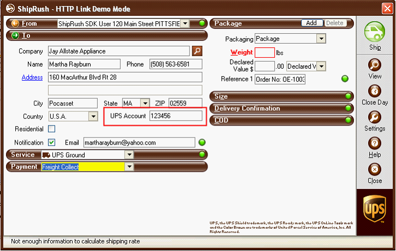The image size is (396, 251).
Task: Expand the COD section
Action: coord(281,121)
